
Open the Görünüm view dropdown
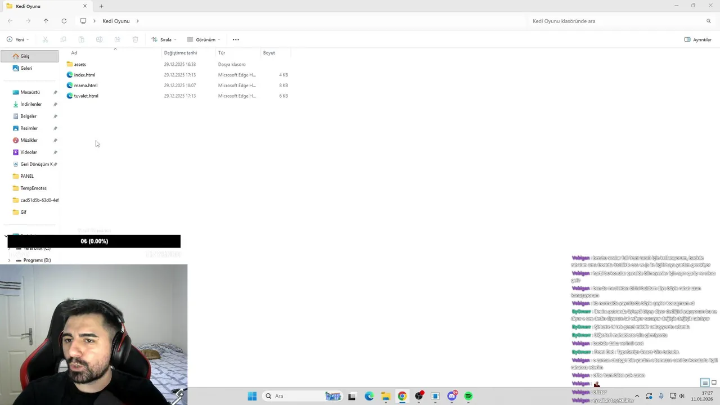(x=204, y=39)
